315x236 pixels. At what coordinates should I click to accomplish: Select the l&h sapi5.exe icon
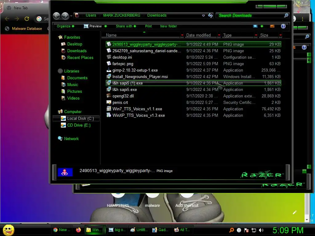[x=109, y=89]
